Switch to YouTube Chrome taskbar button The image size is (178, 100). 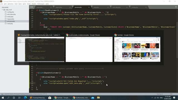pyautogui.click(x=62, y=97)
